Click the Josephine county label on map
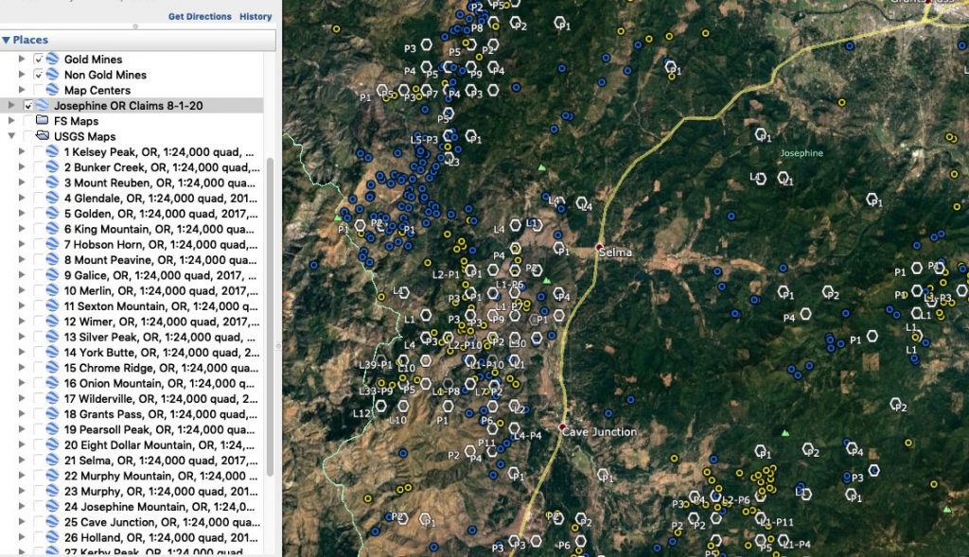Screen dimensions: 969x557 (802, 153)
